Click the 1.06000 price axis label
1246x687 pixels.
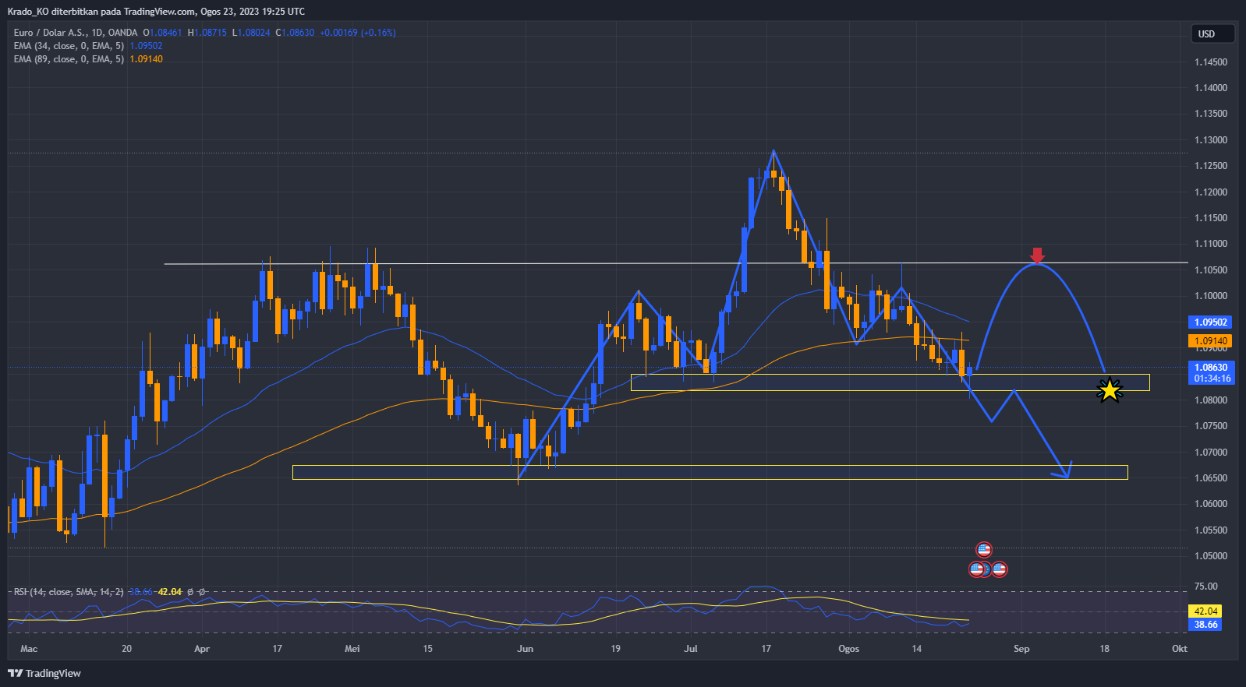[x=1211, y=504]
